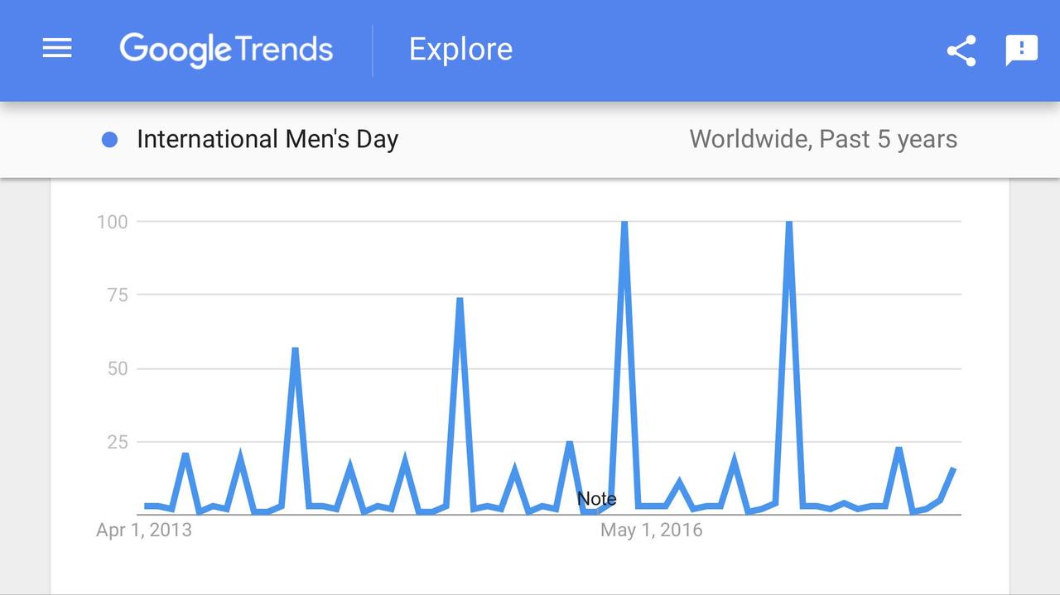Click the chart peak just above 50

[x=295, y=350]
